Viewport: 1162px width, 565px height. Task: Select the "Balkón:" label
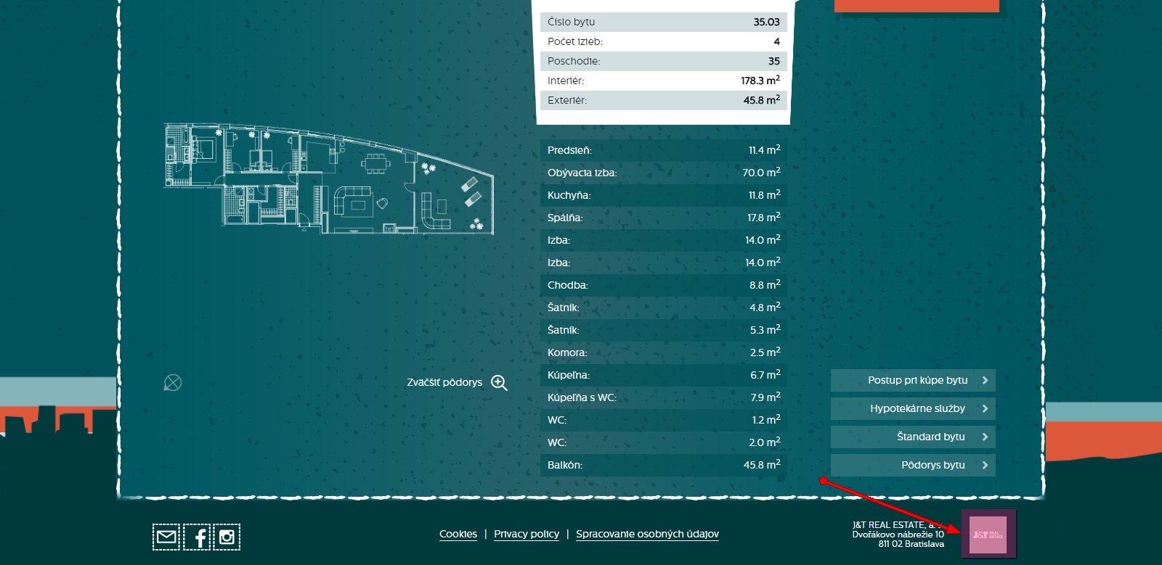pyautogui.click(x=565, y=465)
